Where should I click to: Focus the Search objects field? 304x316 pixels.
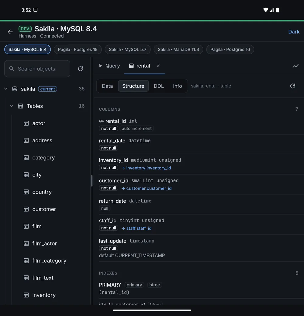[37, 69]
